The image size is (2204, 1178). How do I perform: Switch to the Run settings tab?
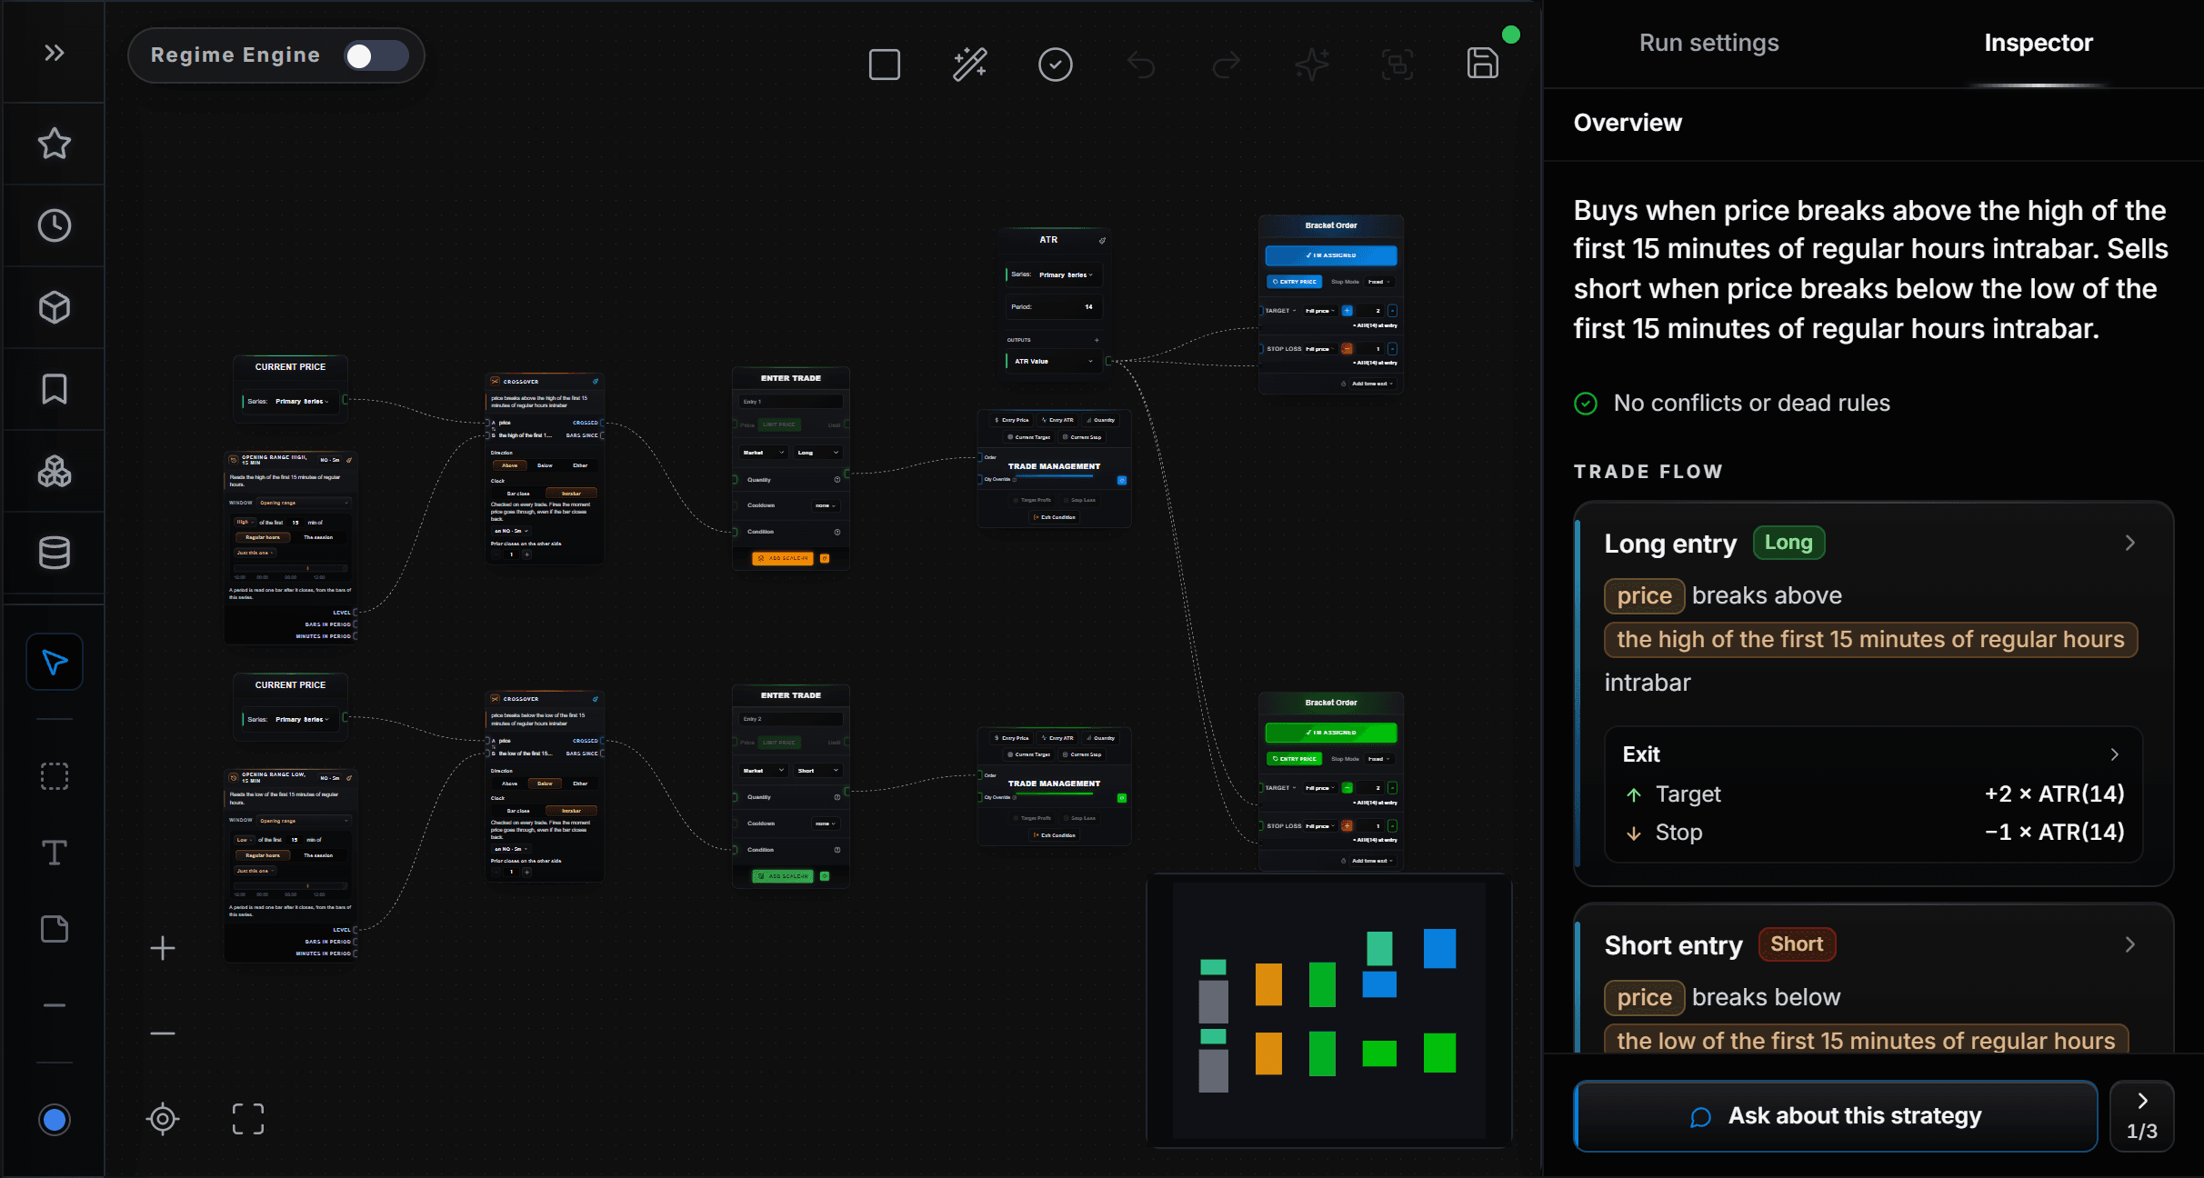tap(1708, 43)
